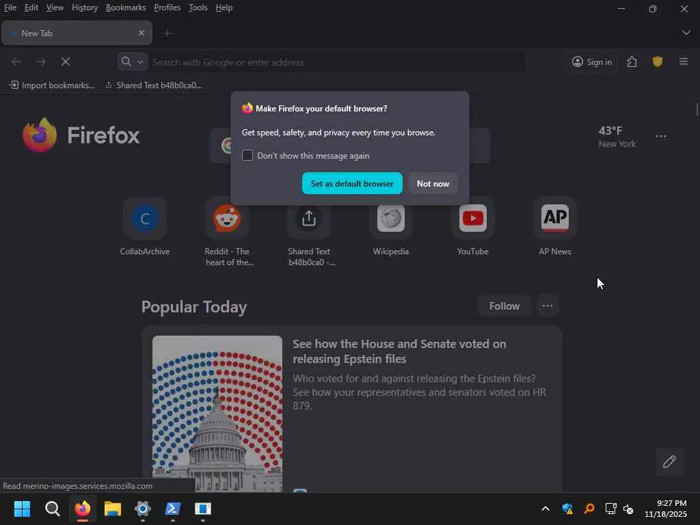Expand the search engine dropdown arrow
Viewport: 700px width, 525px height.
tap(139, 62)
